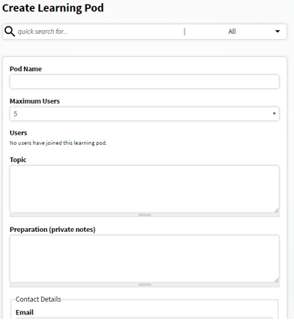Click the magnifying glass search icon
The width and height of the screenshot is (294, 331).
pyautogui.click(x=10, y=32)
